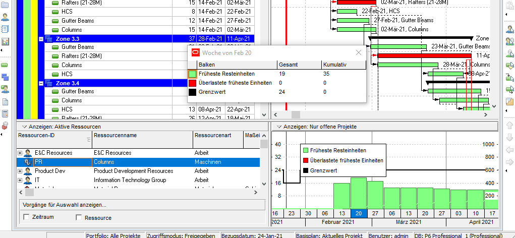Open the Work Products and Documents icon
Image resolution: width=515 pixels, height=238 pixels.
coord(5,101)
